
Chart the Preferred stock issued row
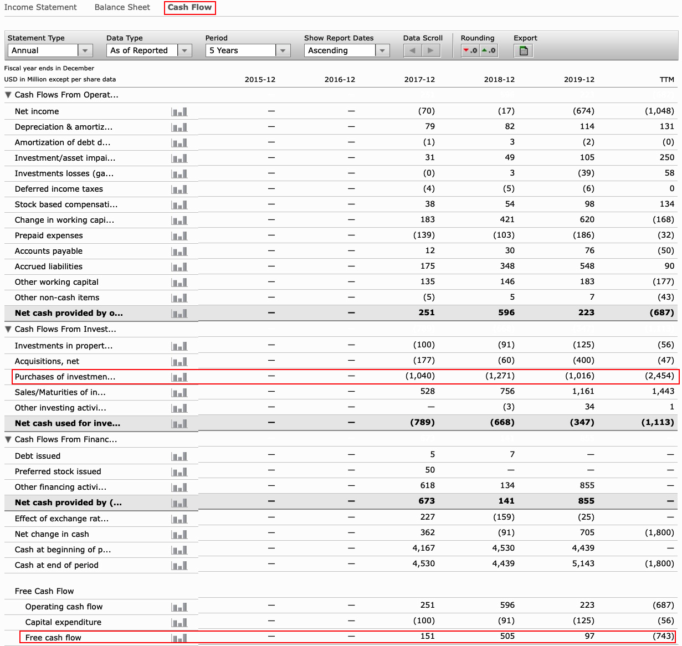tap(180, 472)
